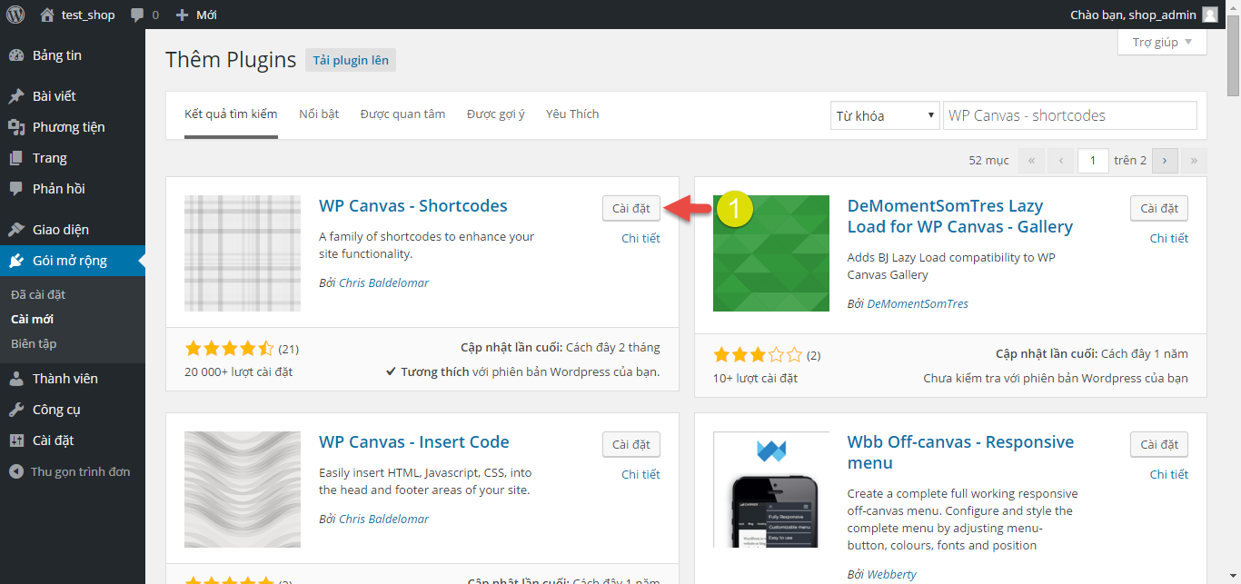Click the Wbb Off-canvas phone thumbnail

click(771, 490)
